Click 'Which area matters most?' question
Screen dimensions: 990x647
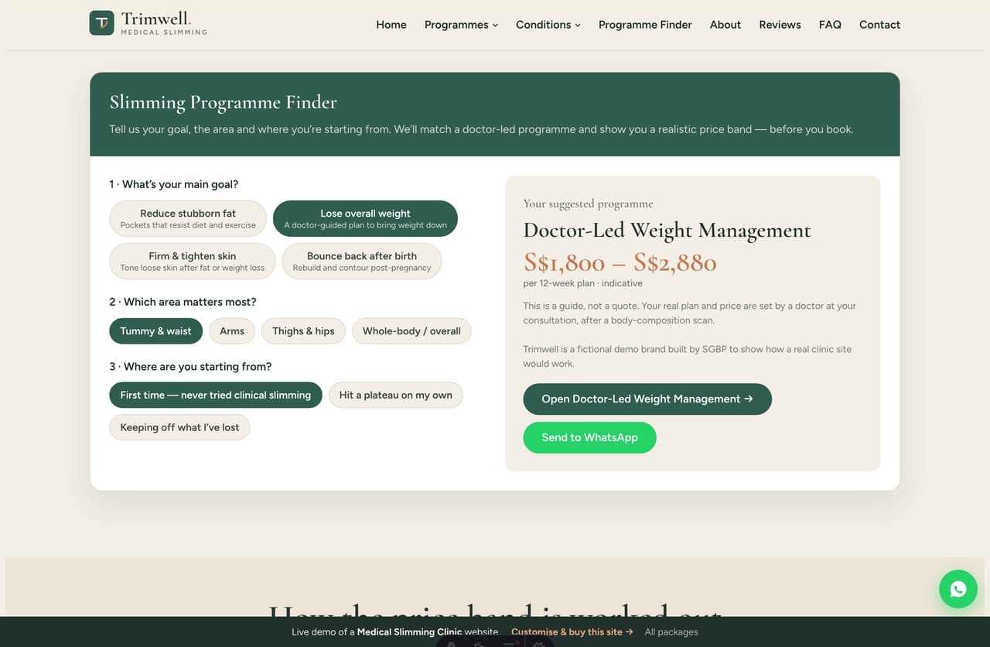click(x=183, y=302)
